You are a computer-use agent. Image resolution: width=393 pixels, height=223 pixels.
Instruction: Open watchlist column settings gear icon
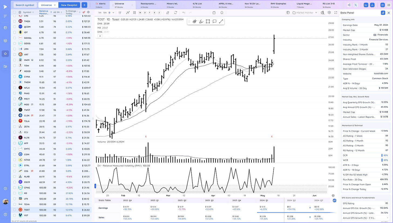pos(89,12)
